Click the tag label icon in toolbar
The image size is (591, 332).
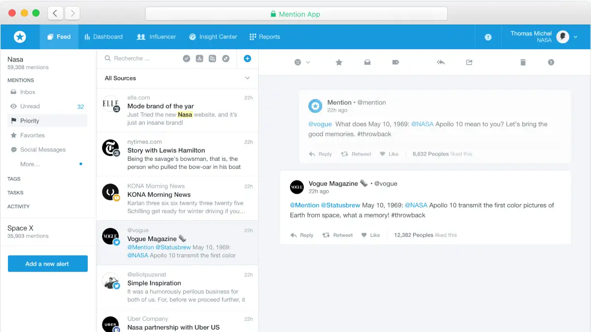coord(395,62)
